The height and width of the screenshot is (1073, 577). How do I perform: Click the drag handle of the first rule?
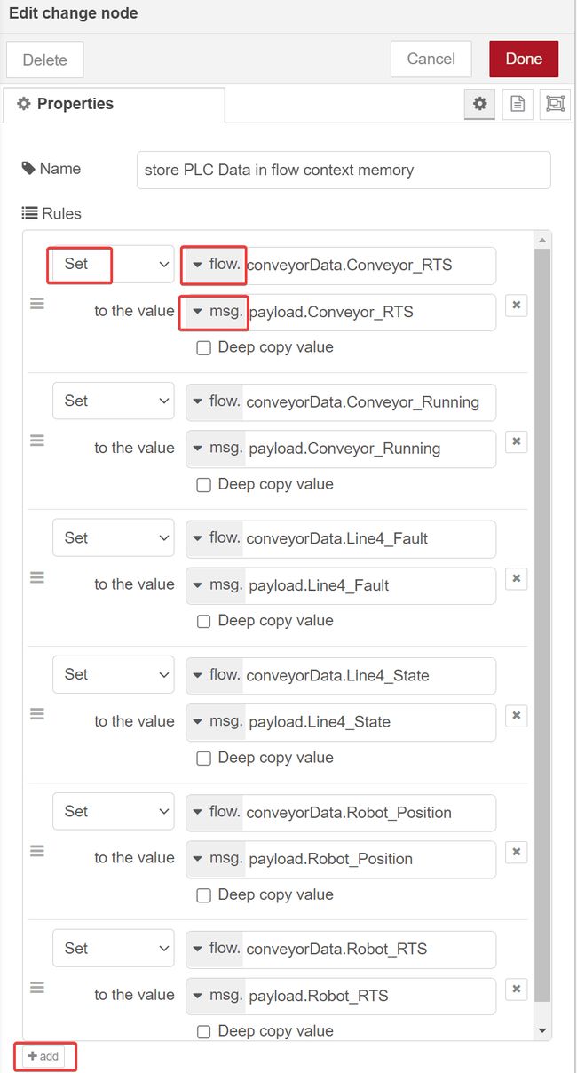coord(36,303)
